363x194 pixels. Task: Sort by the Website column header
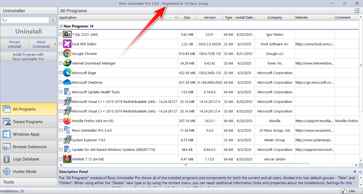point(315,18)
